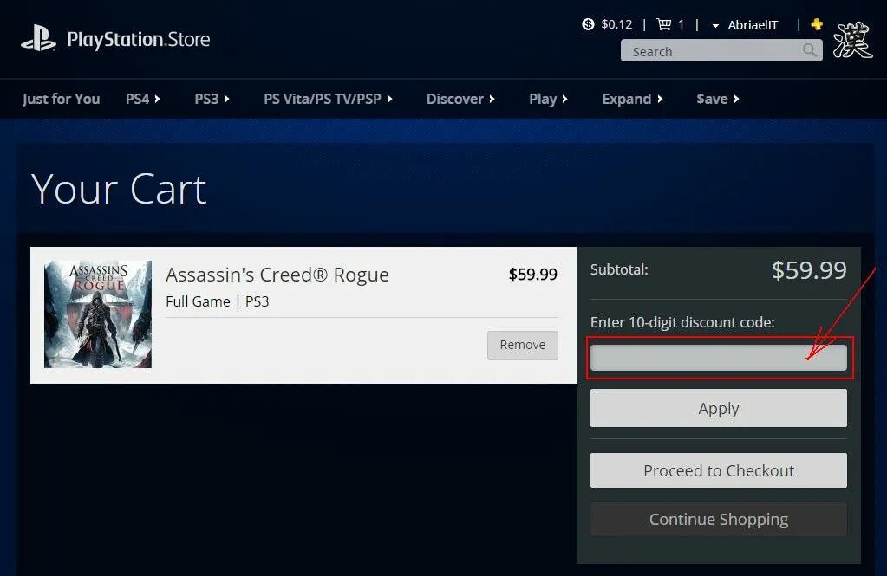
Task: Expand the Expand menu
Action: click(x=632, y=99)
